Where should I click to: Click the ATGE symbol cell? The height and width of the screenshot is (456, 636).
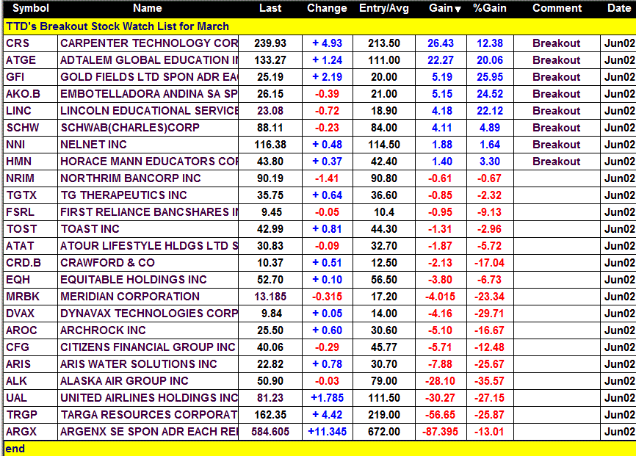pos(21,60)
